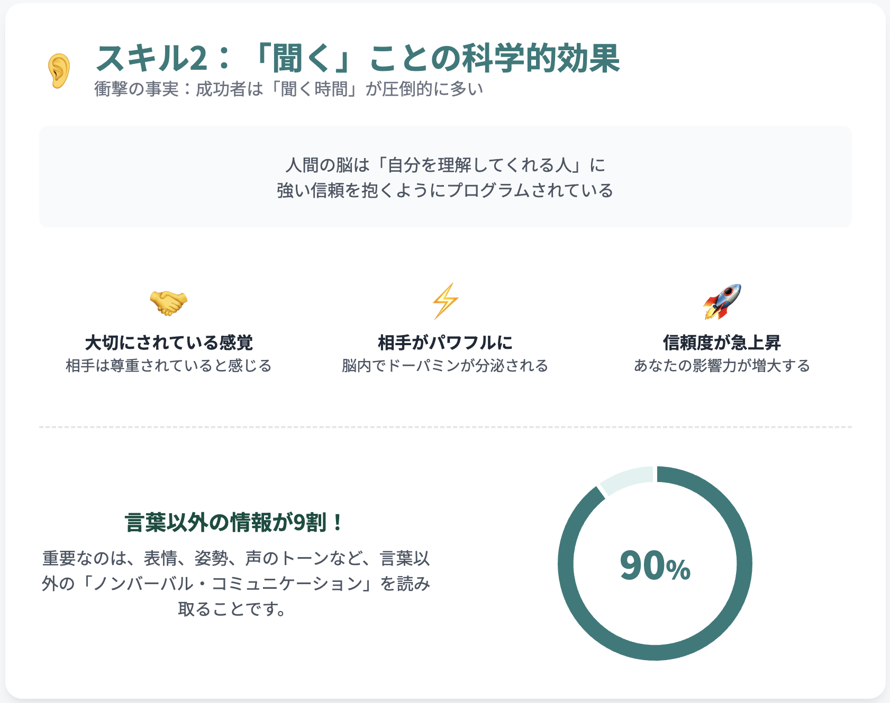Click the 90% label in the donut chart
The image size is (890, 703).
(655, 566)
